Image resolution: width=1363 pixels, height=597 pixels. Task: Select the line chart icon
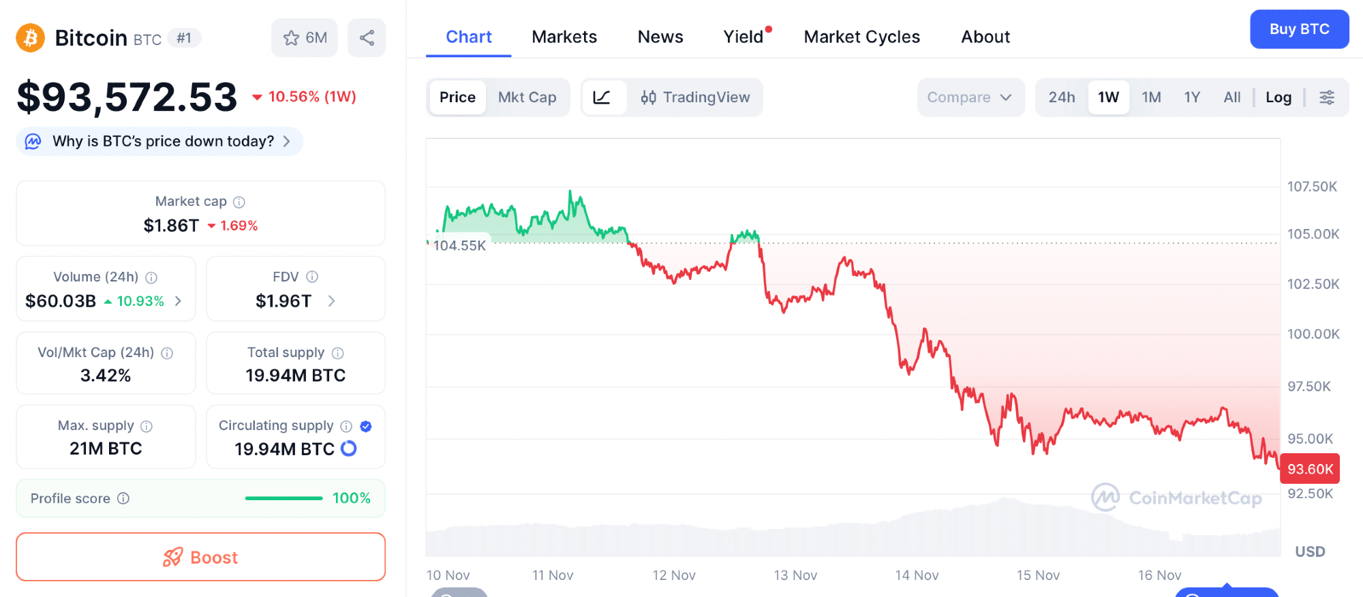[602, 97]
